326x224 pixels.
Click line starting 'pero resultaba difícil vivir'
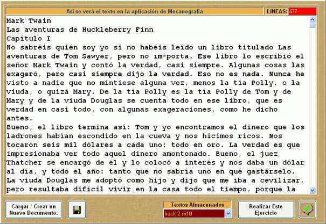coord(151,190)
